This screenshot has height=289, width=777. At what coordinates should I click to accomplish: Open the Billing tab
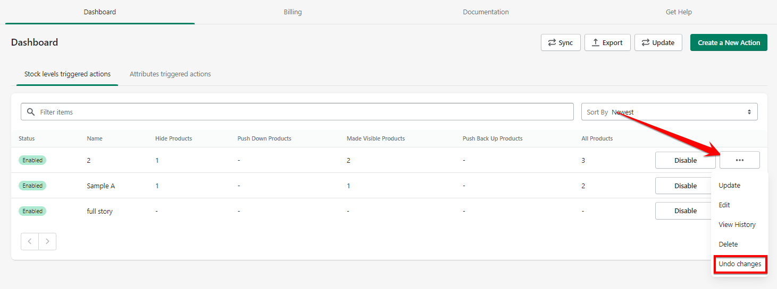(x=293, y=12)
